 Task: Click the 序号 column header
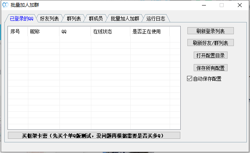18,31
